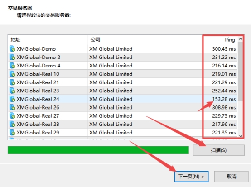
Task: Select the XMGlobal-Demo server name
Action: coord(36,49)
